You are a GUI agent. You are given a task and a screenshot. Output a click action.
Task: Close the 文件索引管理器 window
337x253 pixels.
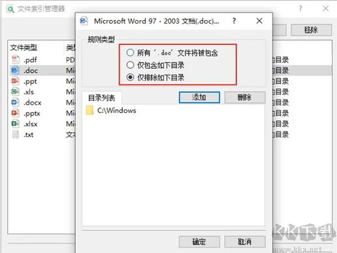[326, 8]
